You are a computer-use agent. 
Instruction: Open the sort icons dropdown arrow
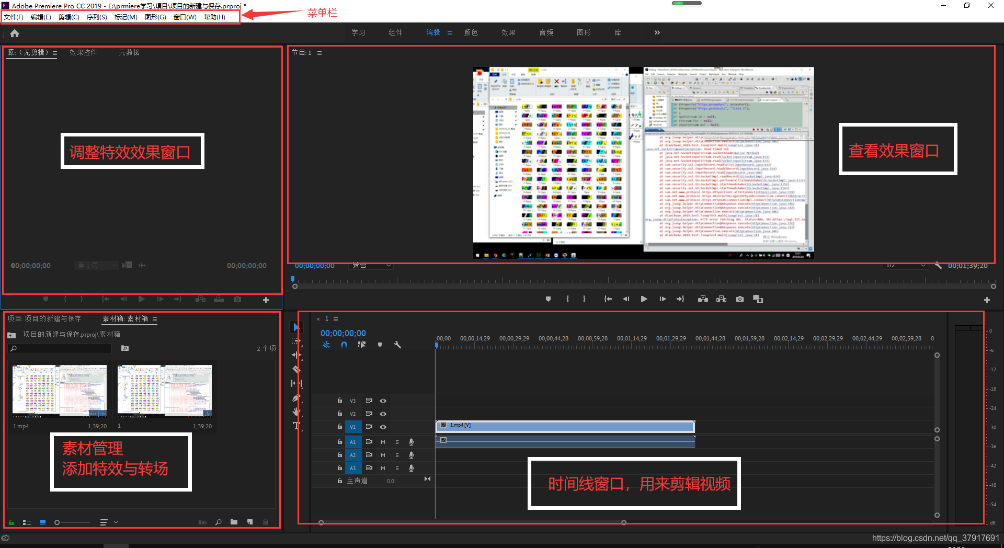pos(116,522)
